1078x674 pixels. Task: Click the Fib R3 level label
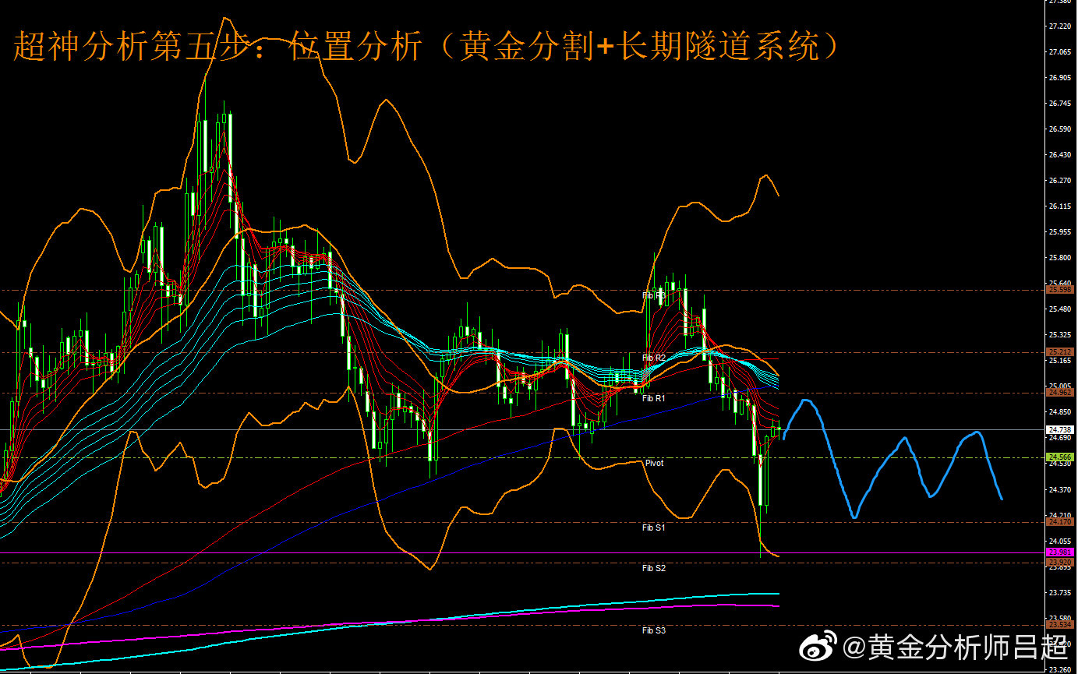(x=654, y=295)
